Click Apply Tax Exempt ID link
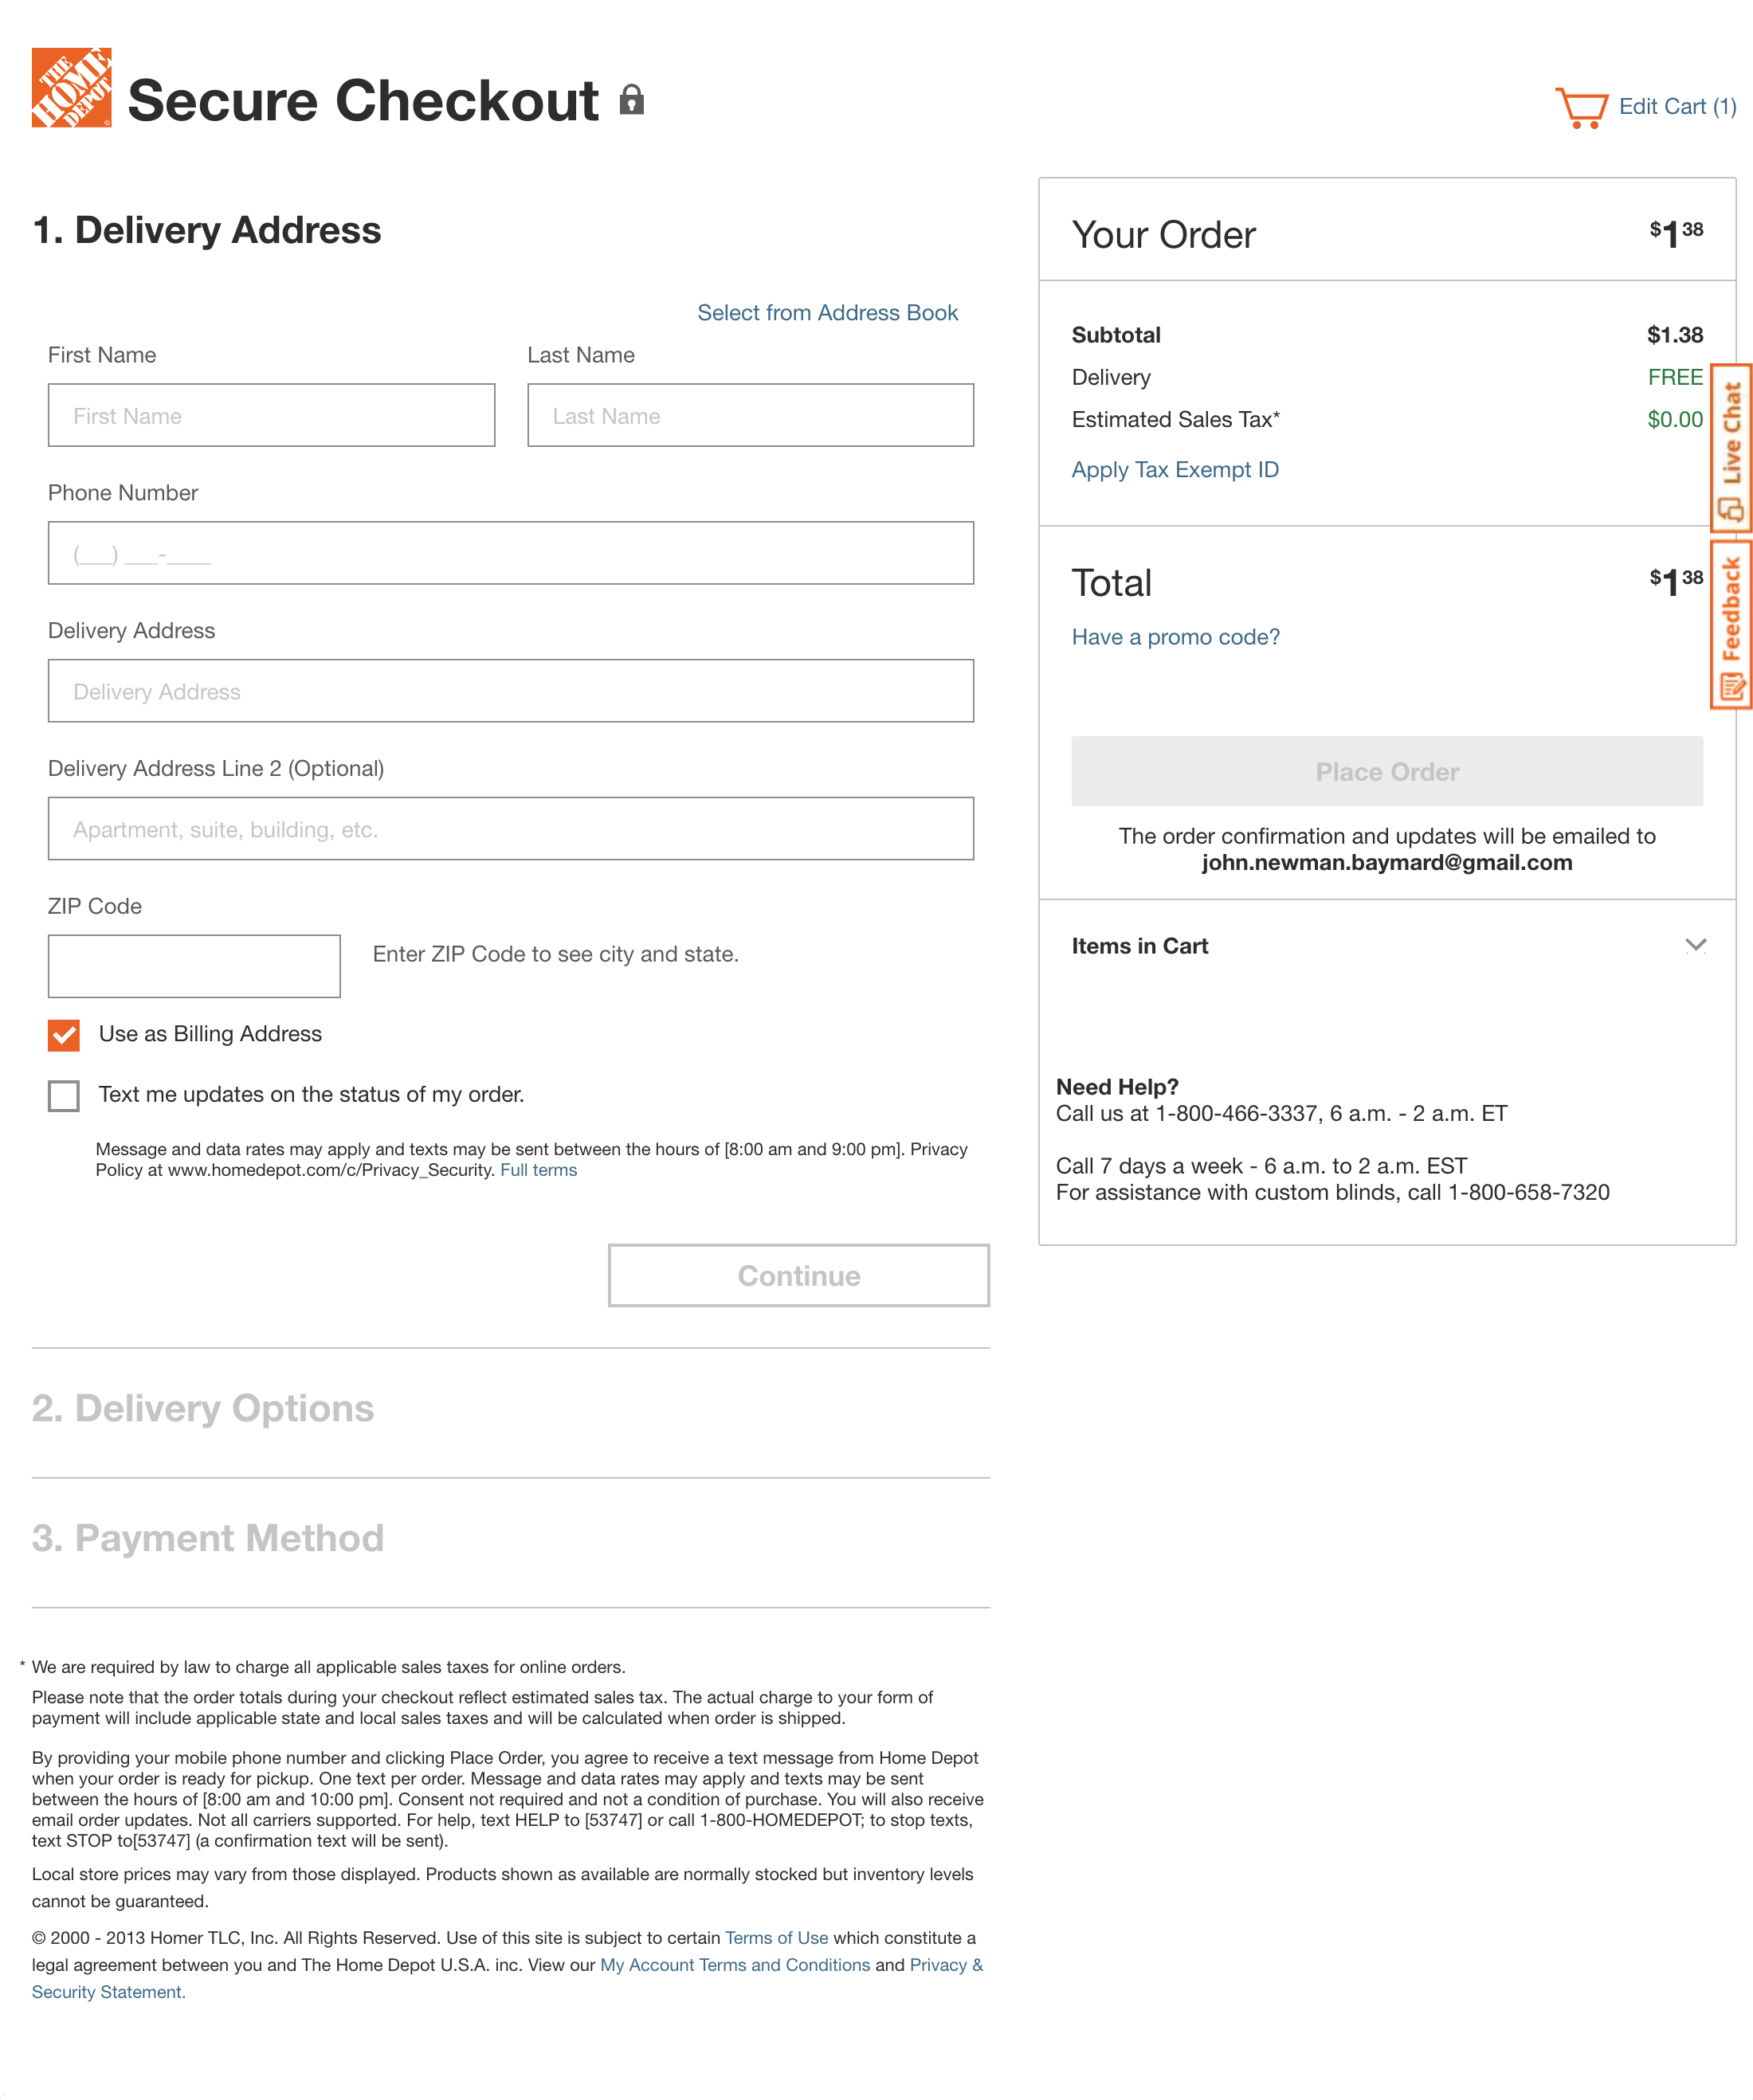 [1174, 470]
